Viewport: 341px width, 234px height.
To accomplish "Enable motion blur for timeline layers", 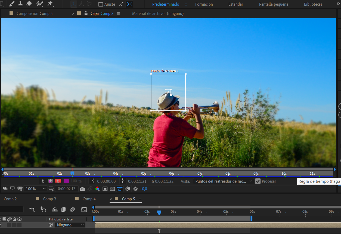I will (x=72, y=209).
